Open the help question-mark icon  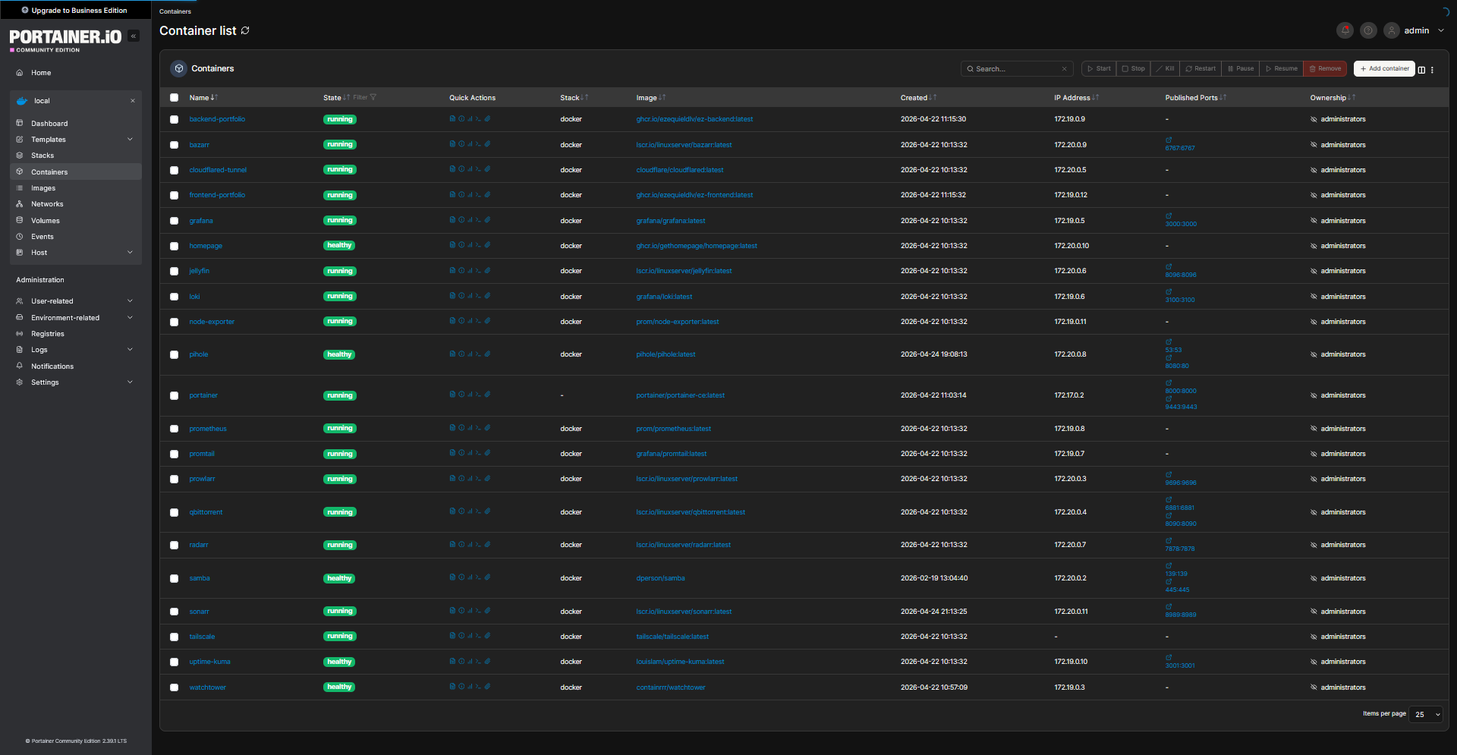click(1368, 30)
